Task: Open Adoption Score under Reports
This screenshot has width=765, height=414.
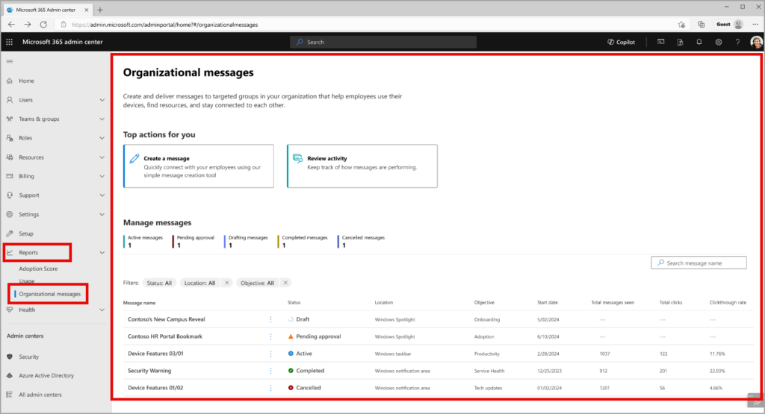Action: [x=38, y=269]
